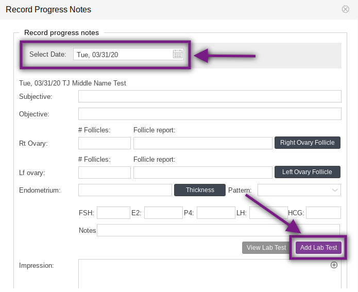Click the E2 value field
This screenshot has height=292, width=358.
pos(163,213)
